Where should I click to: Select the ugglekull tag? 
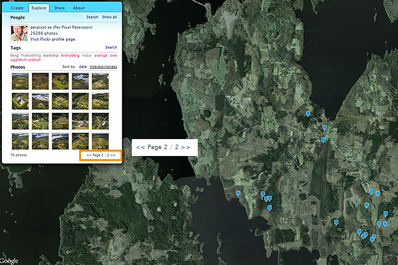click(19, 60)
